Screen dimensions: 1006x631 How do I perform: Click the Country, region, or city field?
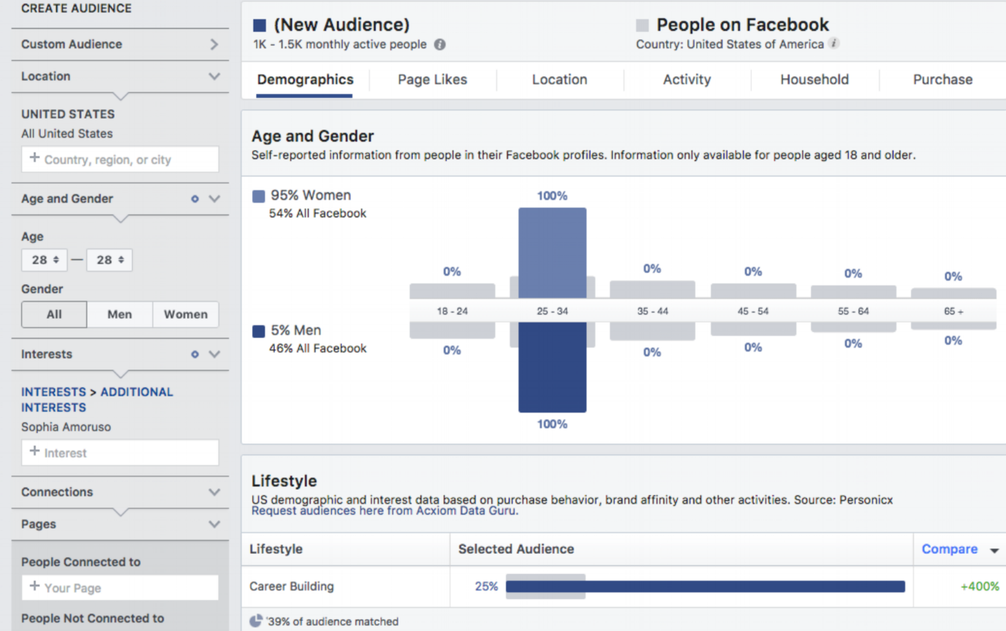pos(120,160)
